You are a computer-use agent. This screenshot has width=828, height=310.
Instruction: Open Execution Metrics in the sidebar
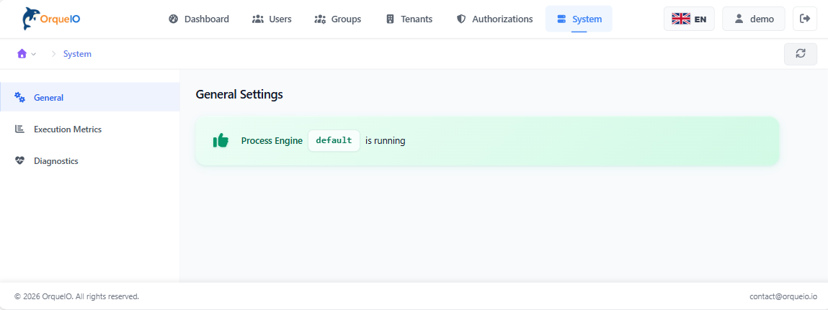(67, 129)
